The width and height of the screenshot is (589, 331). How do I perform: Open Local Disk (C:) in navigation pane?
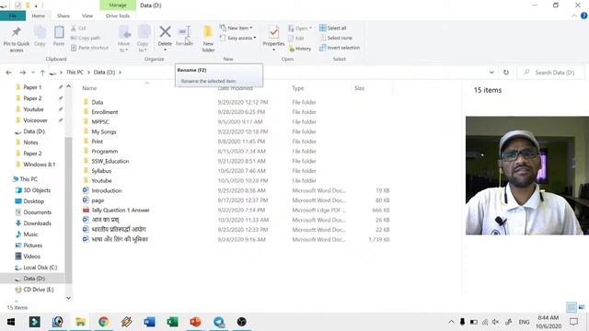(40, 268)
